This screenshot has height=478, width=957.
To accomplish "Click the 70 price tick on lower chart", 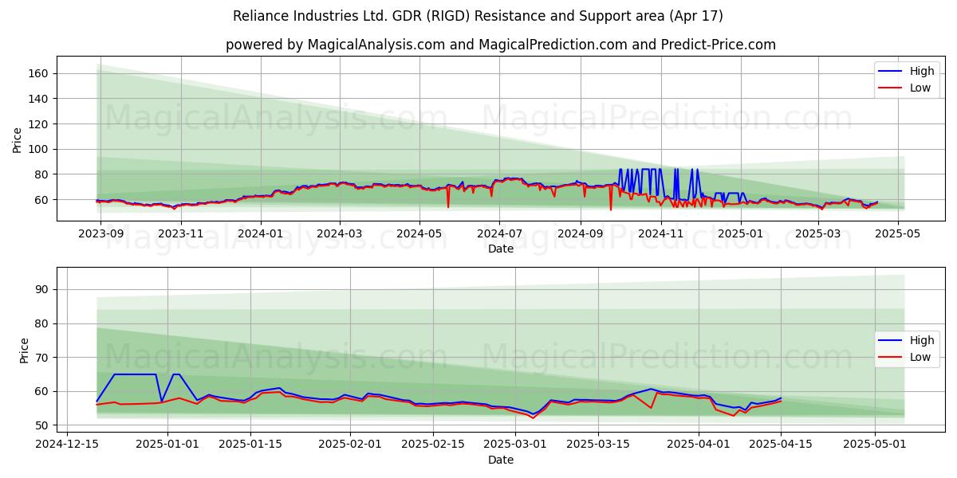I will pyautogui.click(x=42, y=358).
